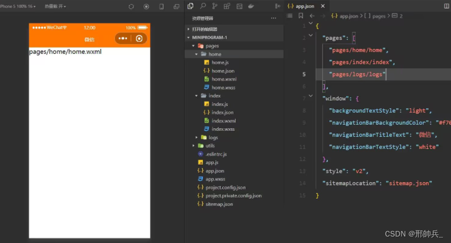Click the stop/record circle icon in simulator toolbar
Image resolution: width=451 pixels, height=243 pixels.
tap(146, 6)
